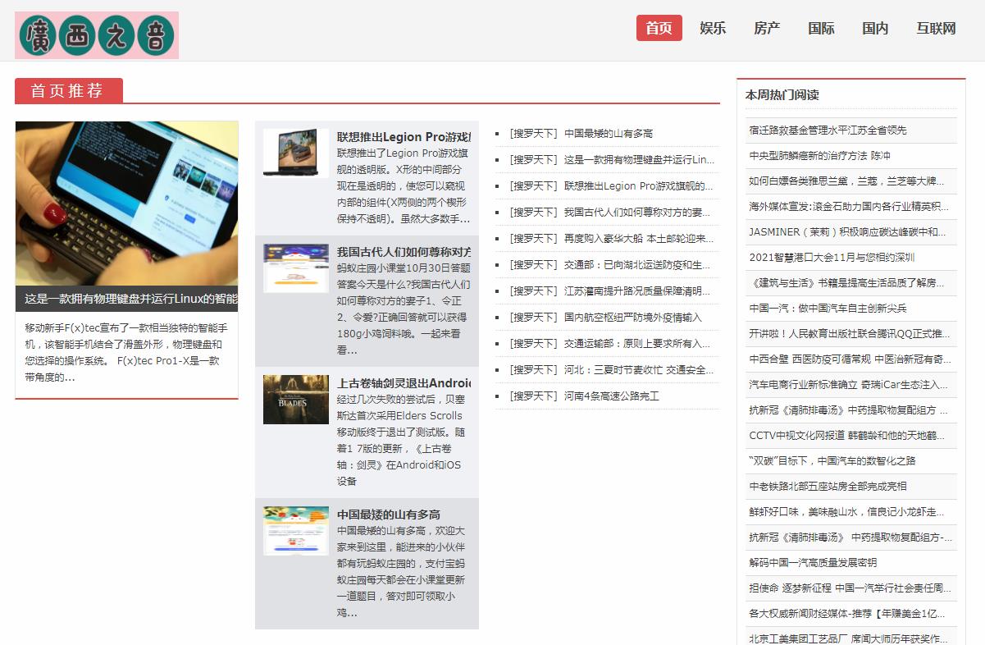
Task: Open 2021智慧港口大会11月与您相约深圳
Action: (x=832, y=258)
